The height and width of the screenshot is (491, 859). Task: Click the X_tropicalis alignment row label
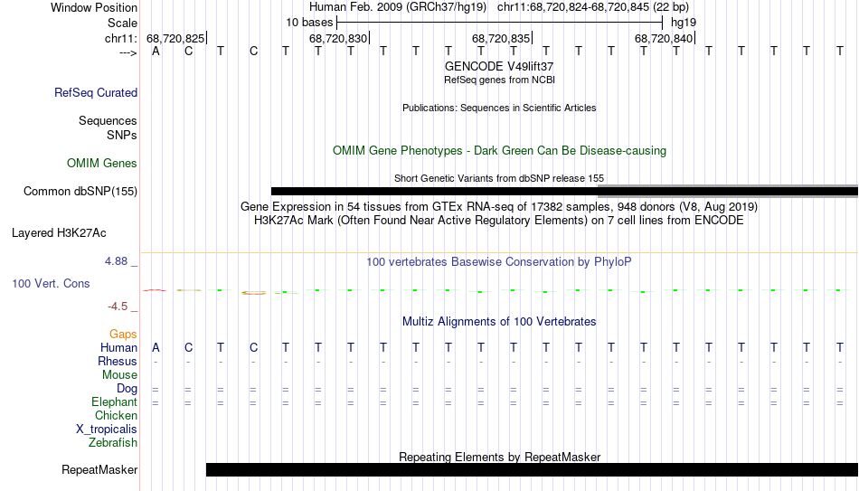[107, 430]
